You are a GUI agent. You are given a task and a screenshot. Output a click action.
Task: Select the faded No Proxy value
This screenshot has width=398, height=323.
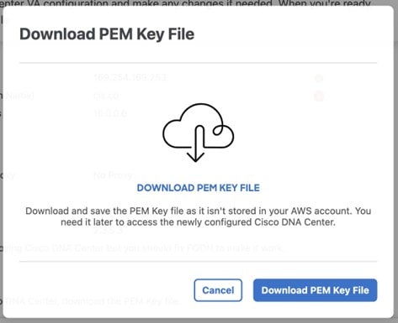(113, 175)
